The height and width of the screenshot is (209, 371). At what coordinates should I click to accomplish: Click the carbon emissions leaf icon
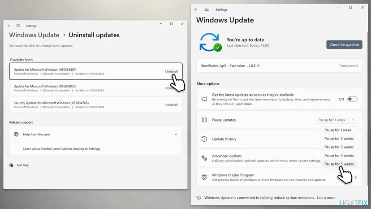[199, 198]
